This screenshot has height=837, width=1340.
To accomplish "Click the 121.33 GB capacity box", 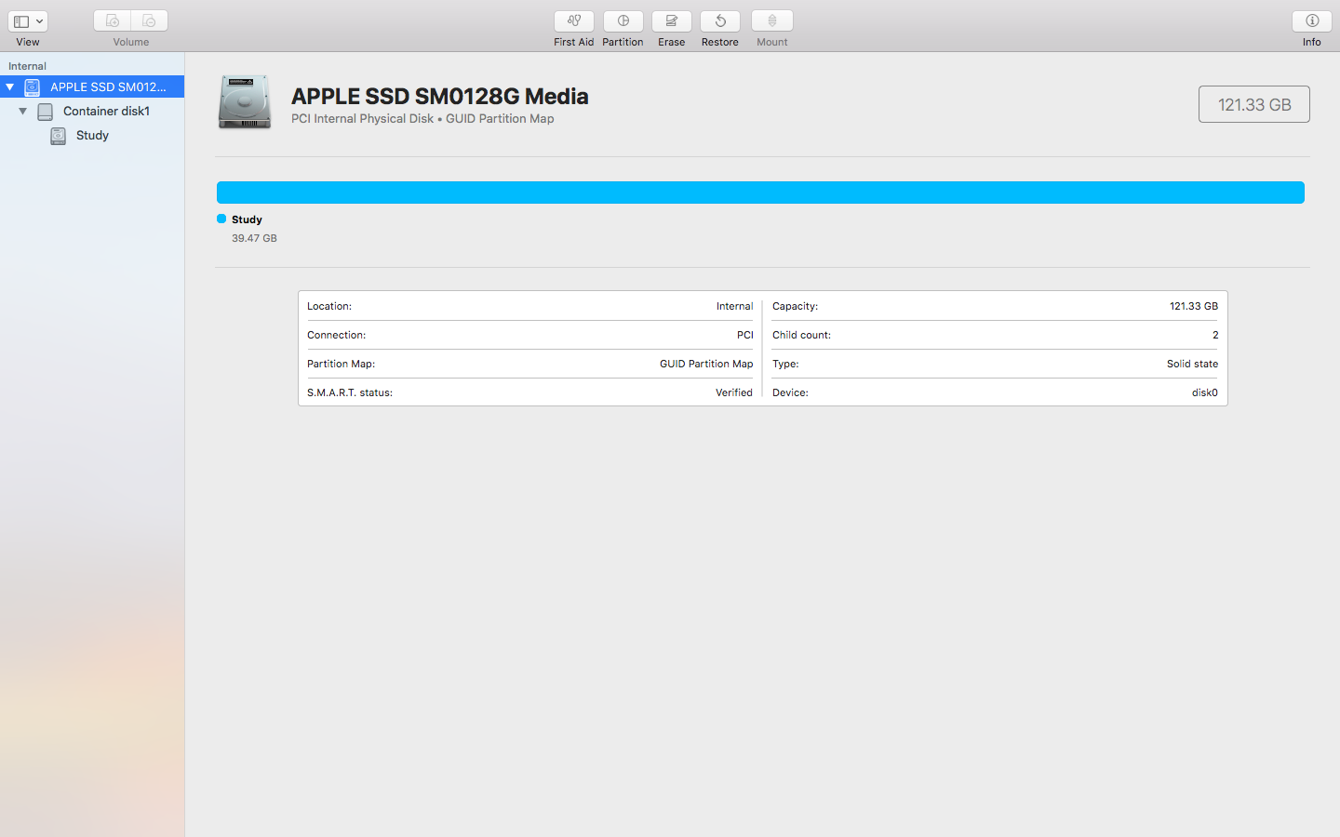I will (1254, 104).
